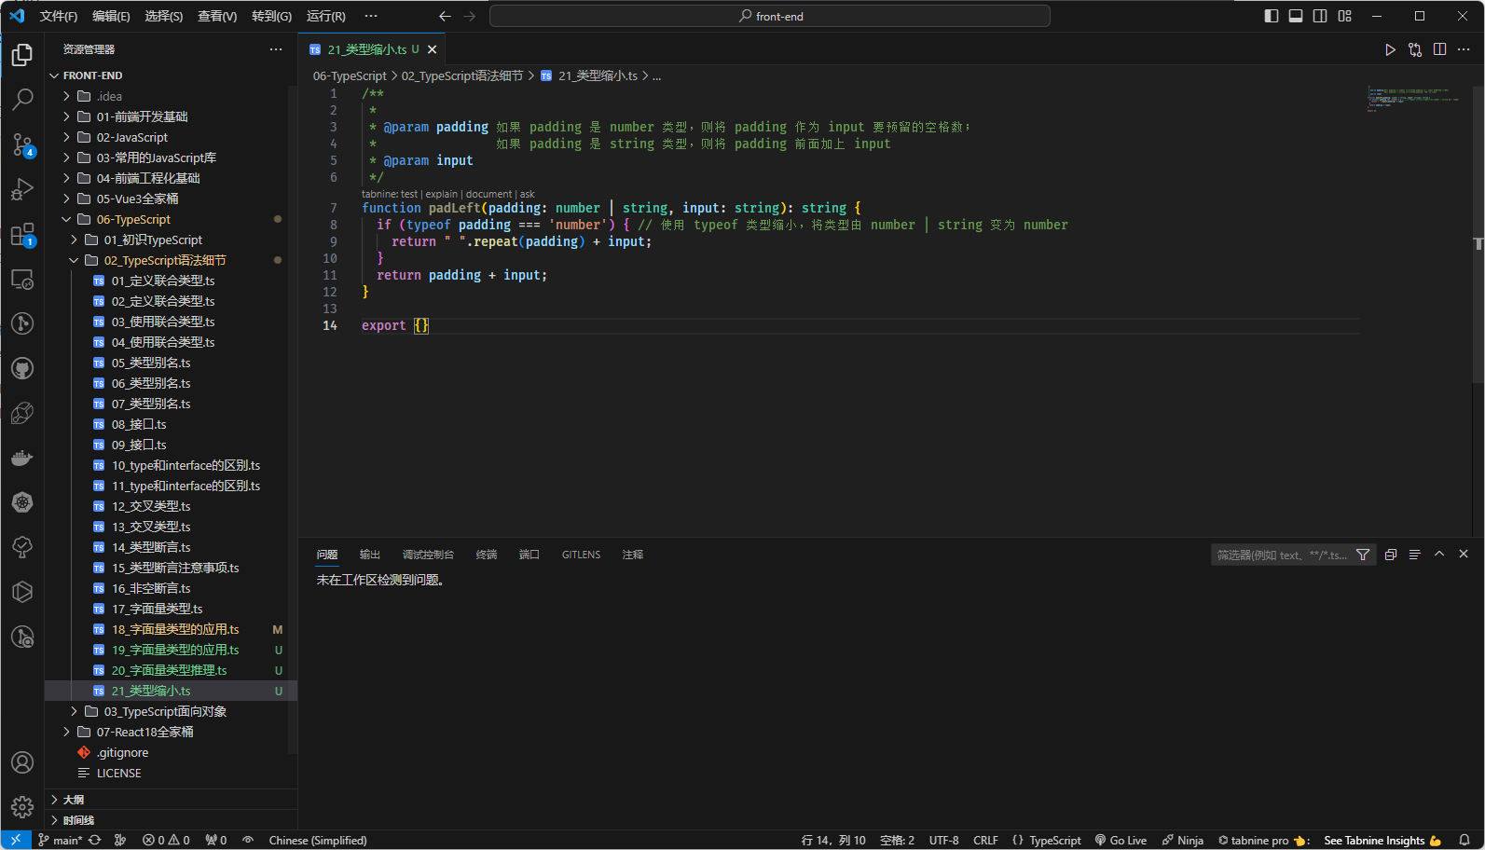The width and height of the screenshot is (1485, 850).
Task: Toggle the Secondary Side Bar visibility
Action: (1320, 16)
